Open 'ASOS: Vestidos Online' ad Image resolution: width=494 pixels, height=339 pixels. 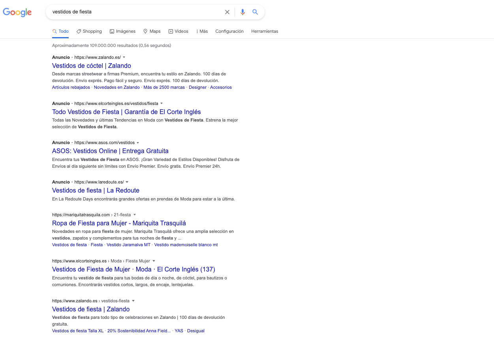(110, 151)
